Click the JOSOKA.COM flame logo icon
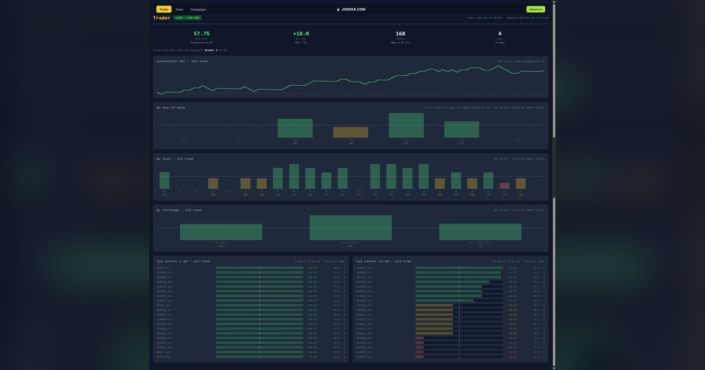The height and width of the screenshot is (370, 705). tap(338, 9)
